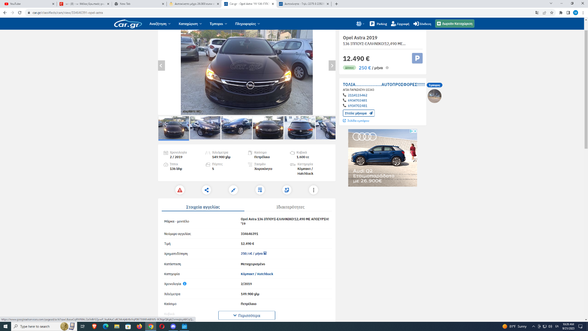Open Brave from the taskbar
This screenshot has height=331, width=588.
click(94, 326)
